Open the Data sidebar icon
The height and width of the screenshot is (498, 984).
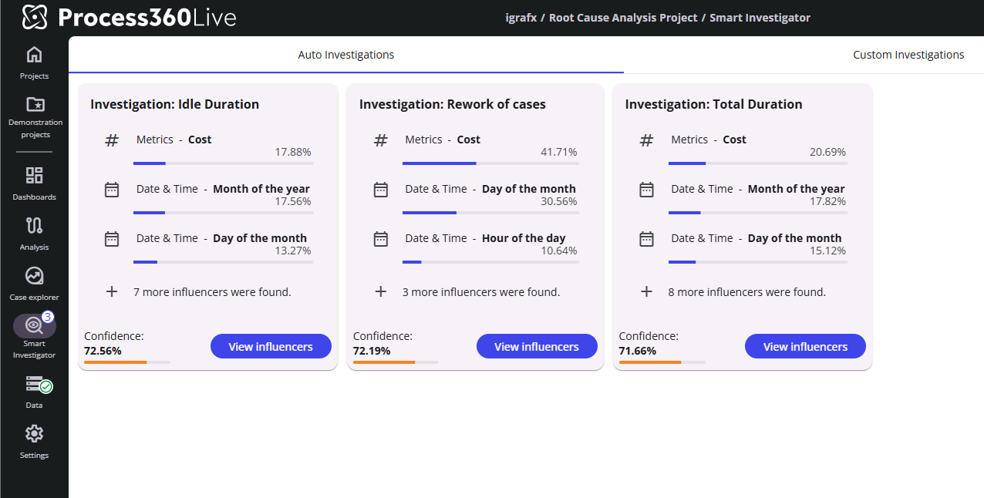pyautogui.click(x=35, y=383)
